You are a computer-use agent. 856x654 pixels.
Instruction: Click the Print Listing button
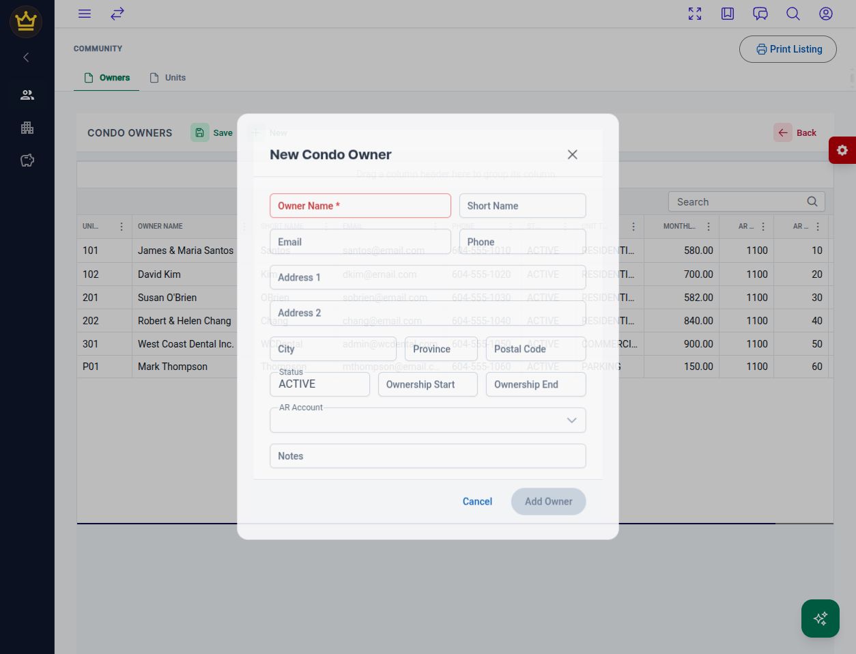click(788, 49)
